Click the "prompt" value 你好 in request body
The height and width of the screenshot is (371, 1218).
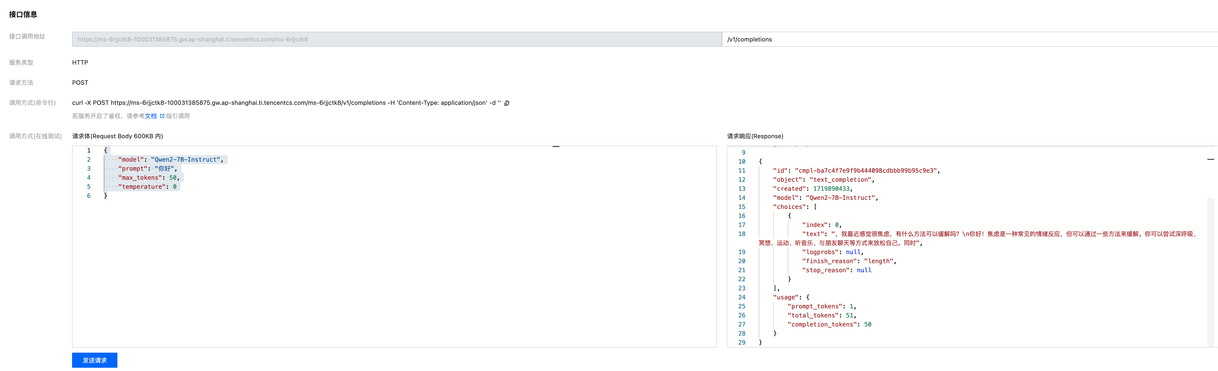pyautogui.click(x=164, y=169)
